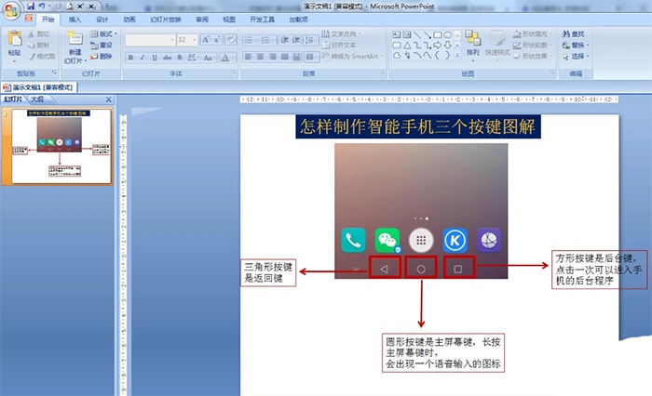The width and height of the screenshot is (652, 396).
Task: Increase the list indent level
Action: click(296, 40)
